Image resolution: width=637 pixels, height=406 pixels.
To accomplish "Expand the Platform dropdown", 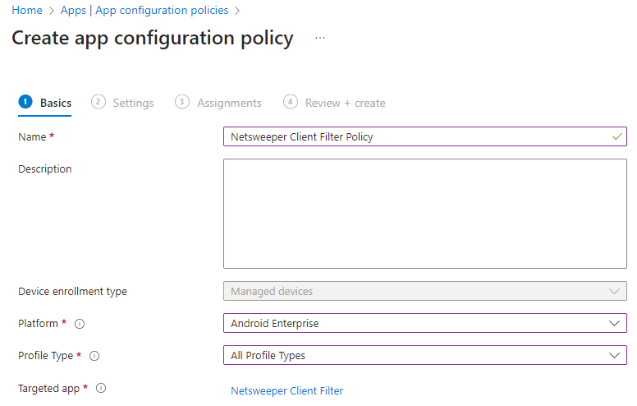I will [x=424, y=323].
